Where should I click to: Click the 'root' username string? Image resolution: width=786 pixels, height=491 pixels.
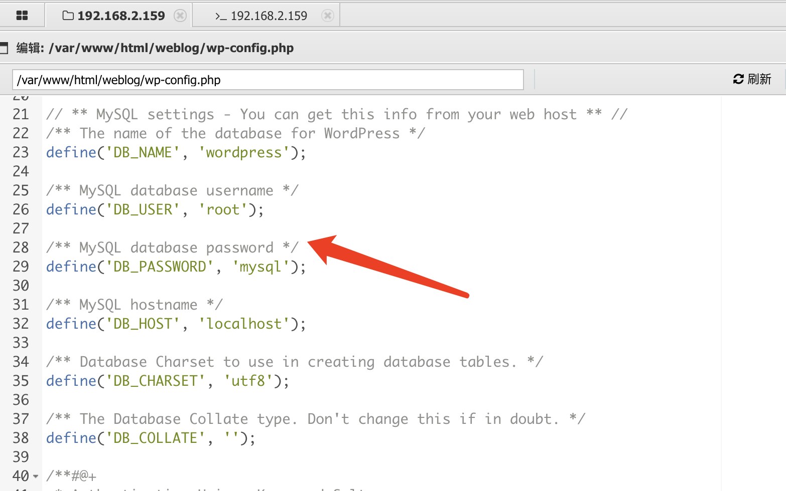(x=223, y=209)
